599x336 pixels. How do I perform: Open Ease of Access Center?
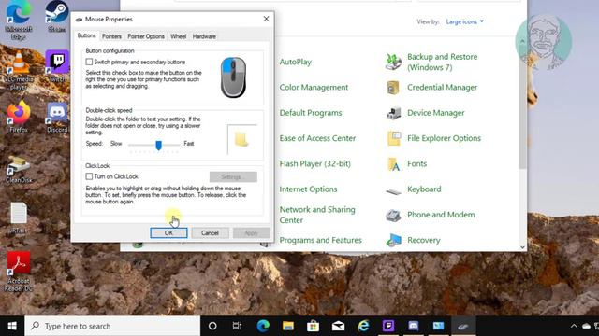click(317, 138)
